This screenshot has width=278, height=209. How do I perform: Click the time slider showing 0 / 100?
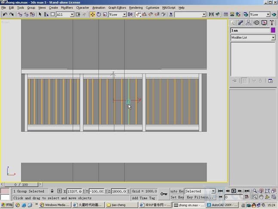tap(21, 184)
